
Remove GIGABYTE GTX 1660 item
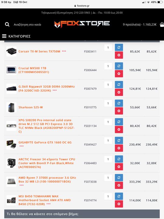[x=119, y=148]
